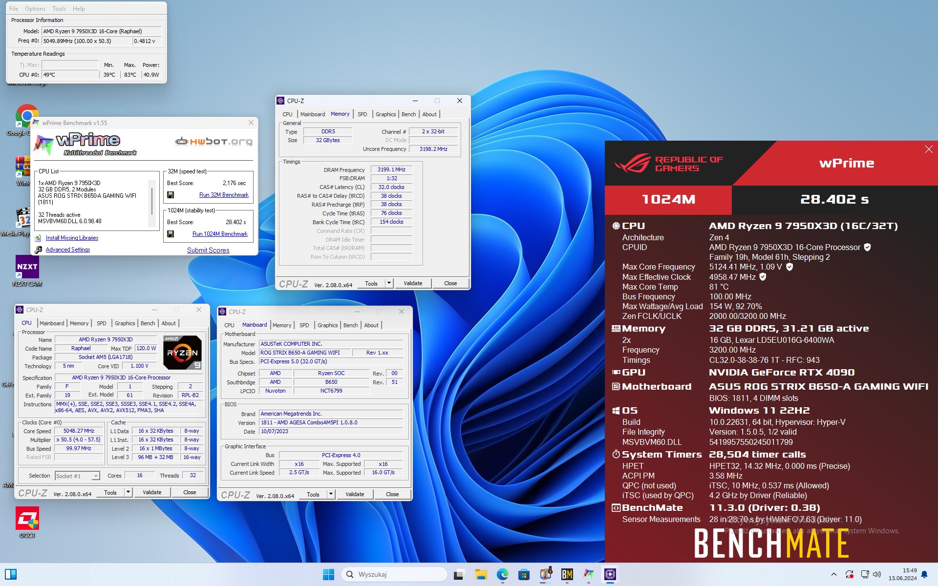Open Tools dropdown arrow in Mainboard CPU-Z

click(331, 494)
